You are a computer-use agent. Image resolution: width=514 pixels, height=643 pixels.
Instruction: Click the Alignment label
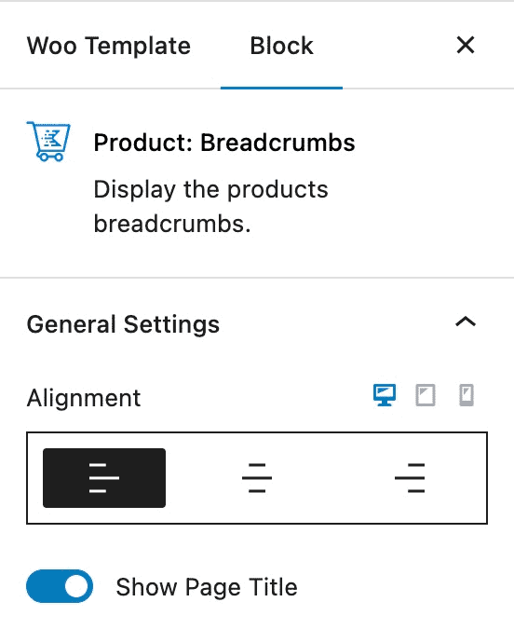click(x=84, y=398)
